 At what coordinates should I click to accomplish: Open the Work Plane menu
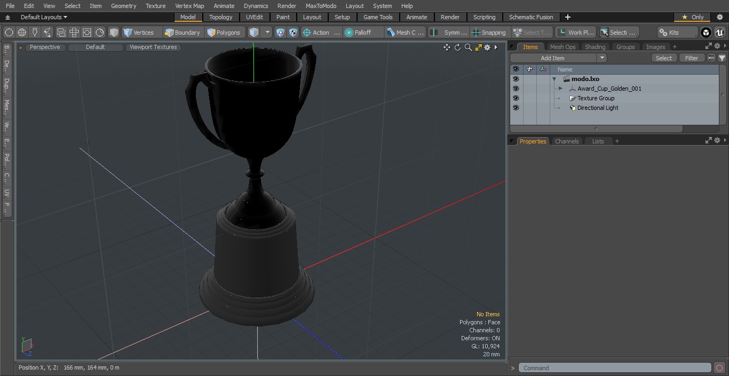(x=575, y=33)
